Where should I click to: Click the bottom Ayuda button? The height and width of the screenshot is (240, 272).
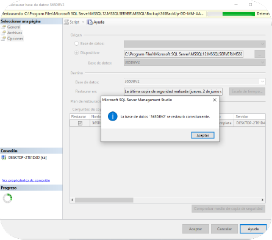pos(253,229)
